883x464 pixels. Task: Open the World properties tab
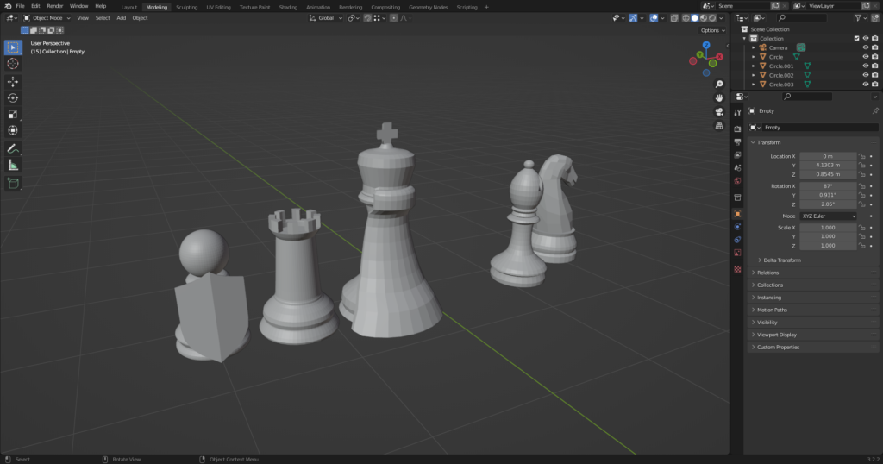pyautogui.click(x=738, y=181)
